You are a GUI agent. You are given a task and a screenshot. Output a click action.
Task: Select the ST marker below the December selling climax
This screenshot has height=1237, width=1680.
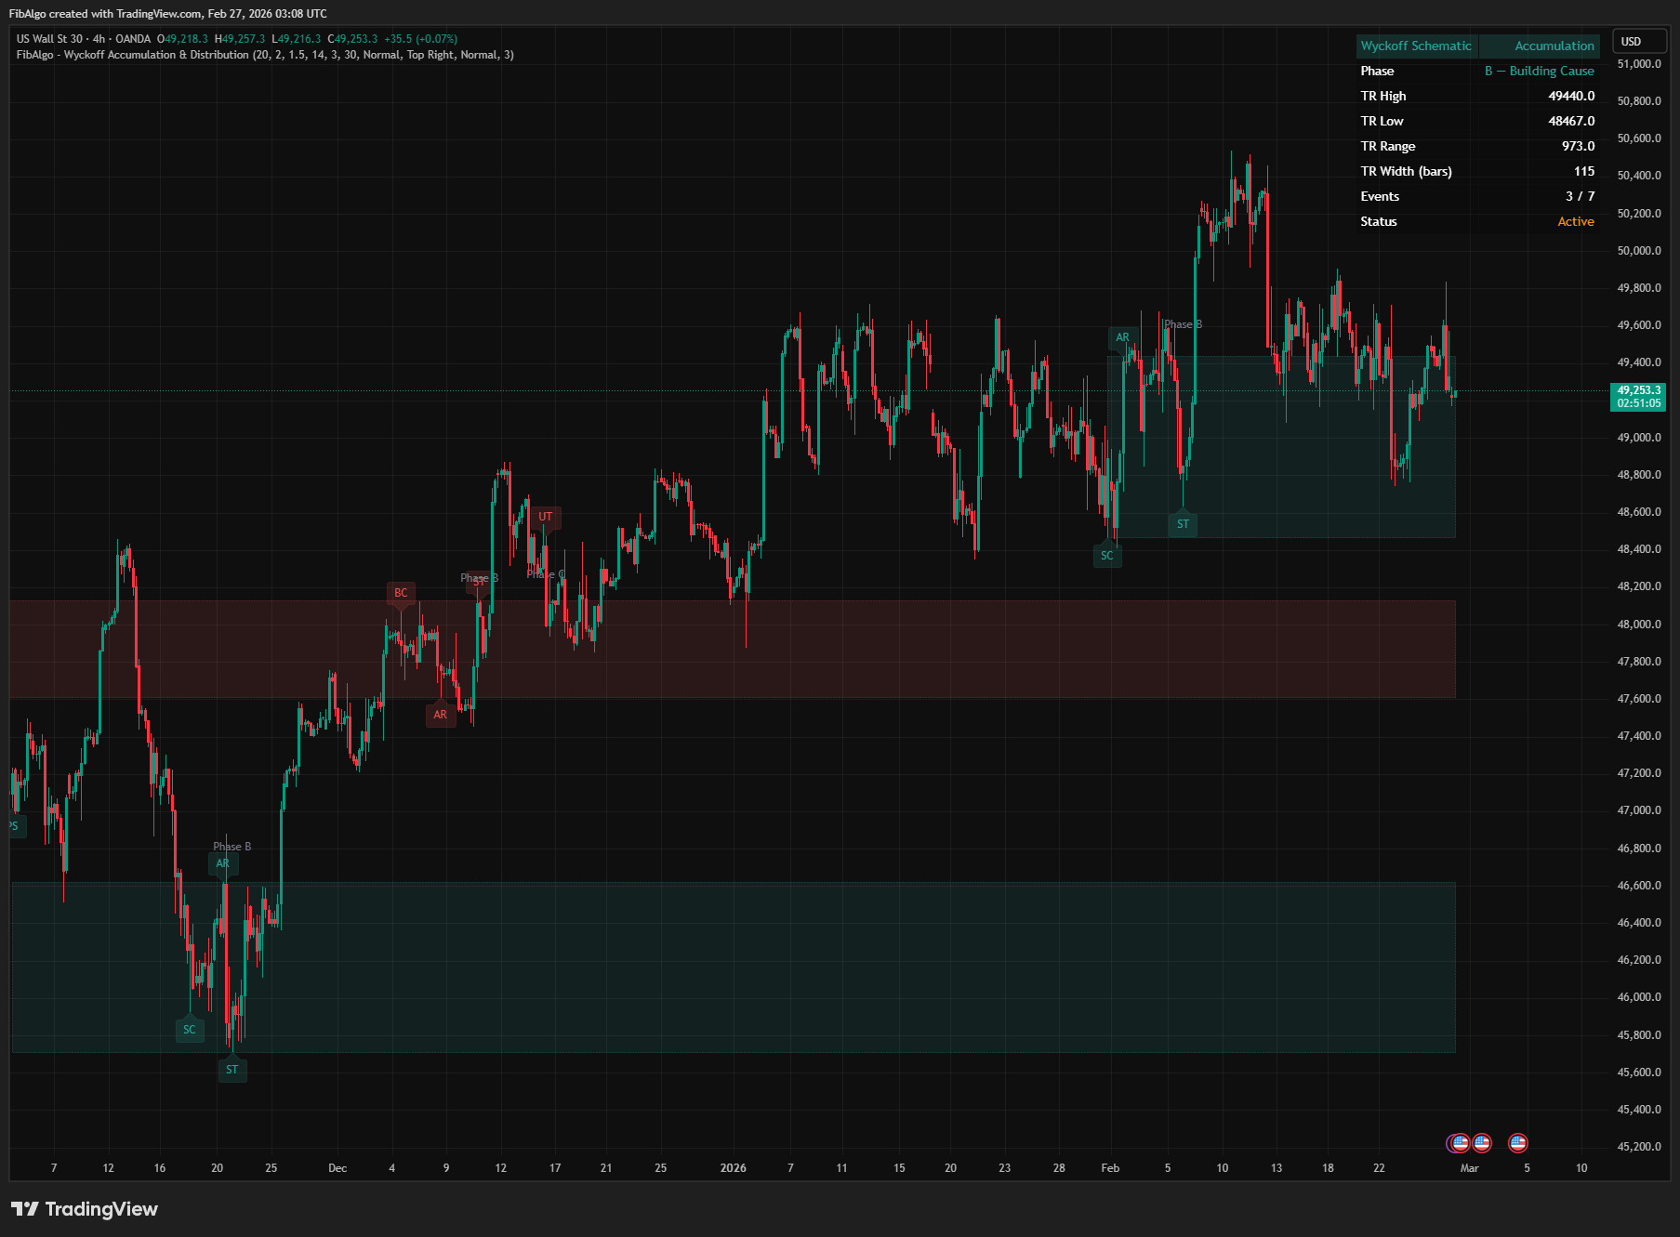232,1070
